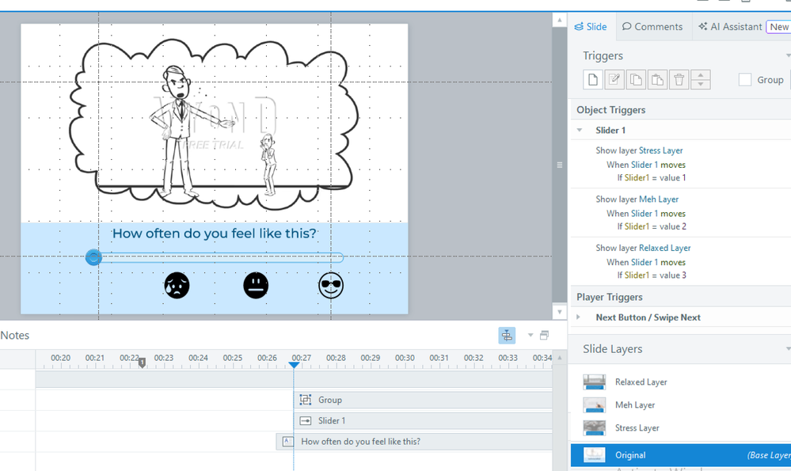Enable the Group checkbox in Triggers

[x=745, y=79]
